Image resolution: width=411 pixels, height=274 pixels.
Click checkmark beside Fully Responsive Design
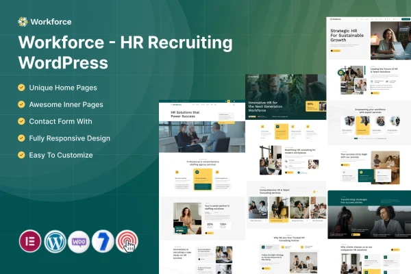tap(21, 138)
